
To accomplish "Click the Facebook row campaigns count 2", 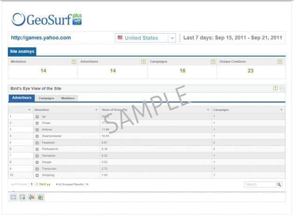I will point(214,143).
